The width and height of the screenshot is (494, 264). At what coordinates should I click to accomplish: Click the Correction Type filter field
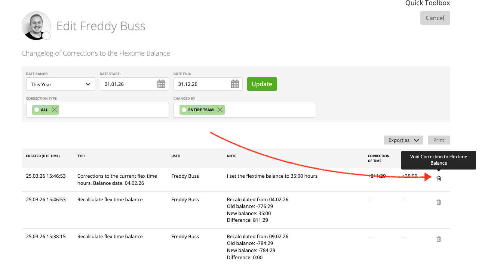point(112,110)
